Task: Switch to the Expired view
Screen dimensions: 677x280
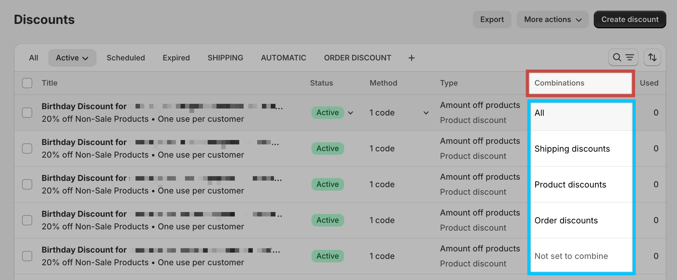Action: coord(176,58)
